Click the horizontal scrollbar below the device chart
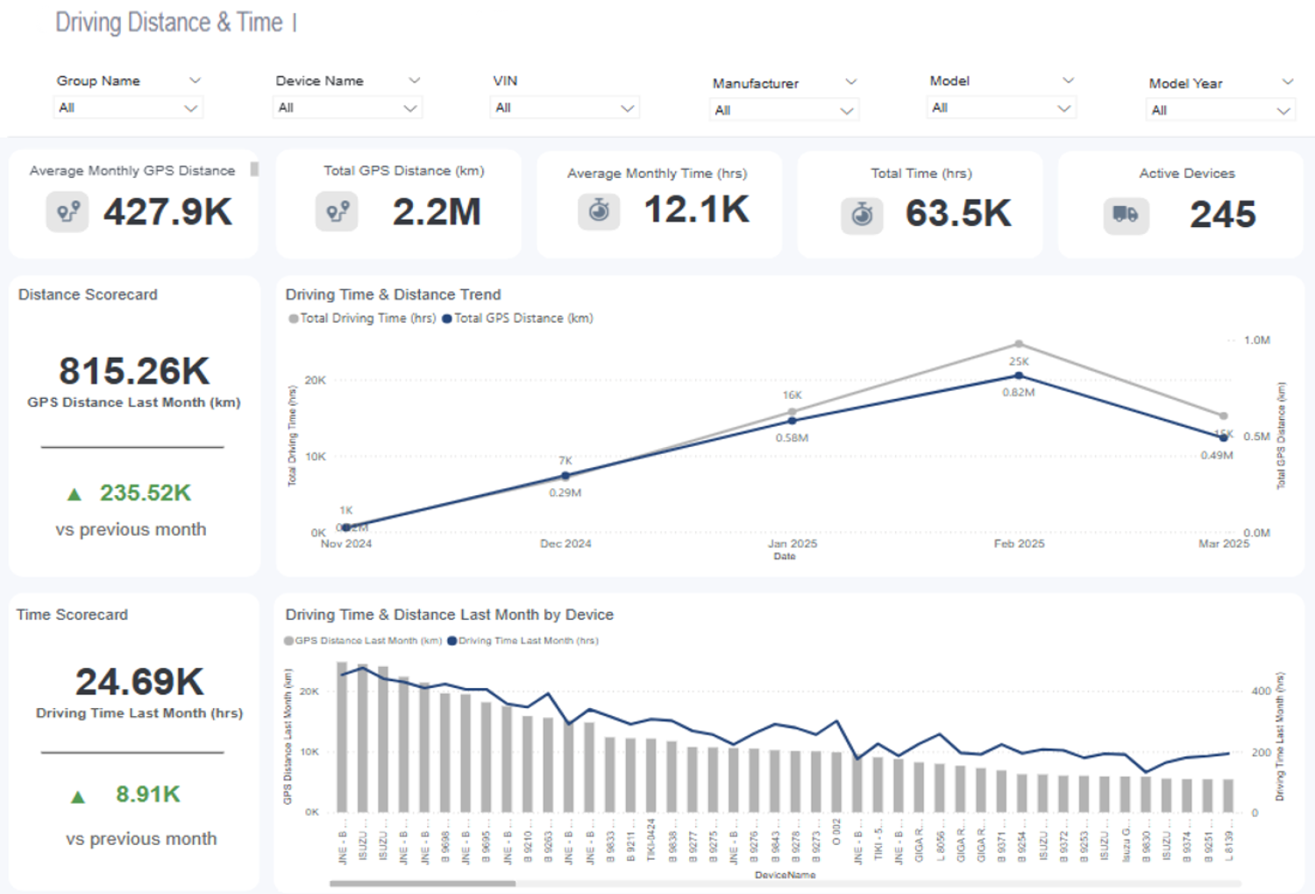This screenshot has height=894, width=1315. pos(423,883)
